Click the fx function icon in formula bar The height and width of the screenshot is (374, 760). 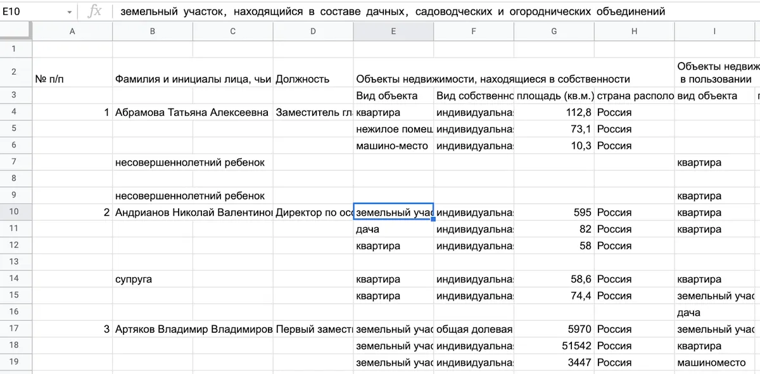click(x=94, y=11)
